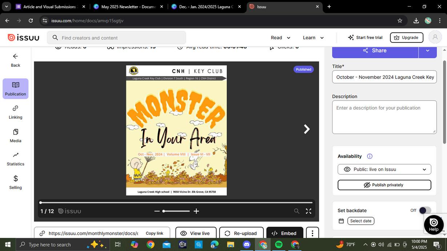Click the Issuu logo in header
The width and height of the screenshot is (447, 251).
[23, 37]
